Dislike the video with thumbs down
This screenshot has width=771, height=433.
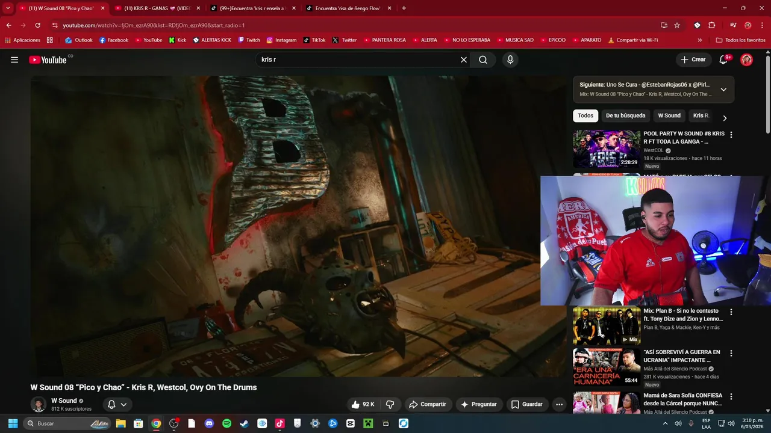[x=390, y=404]
